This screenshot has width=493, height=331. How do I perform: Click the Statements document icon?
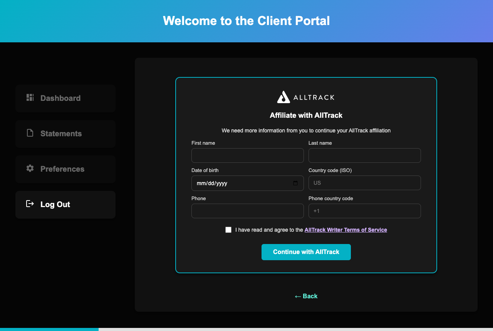[x=30, y=133]
